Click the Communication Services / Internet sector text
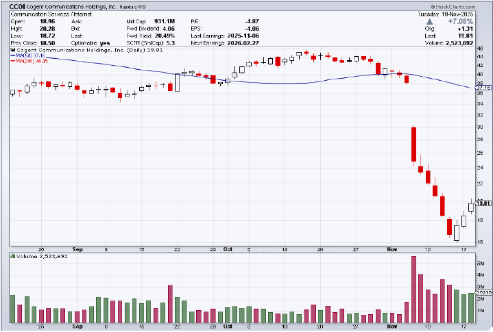Screen dimensions: 493x332 pyautogui.click(x=51, y=14)
